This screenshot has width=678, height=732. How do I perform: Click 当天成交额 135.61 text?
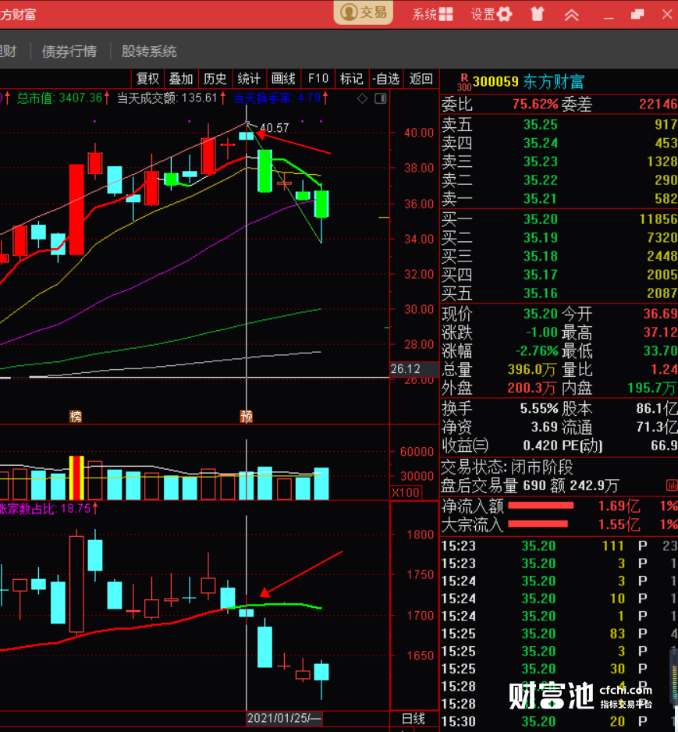(x=171, y=98)
